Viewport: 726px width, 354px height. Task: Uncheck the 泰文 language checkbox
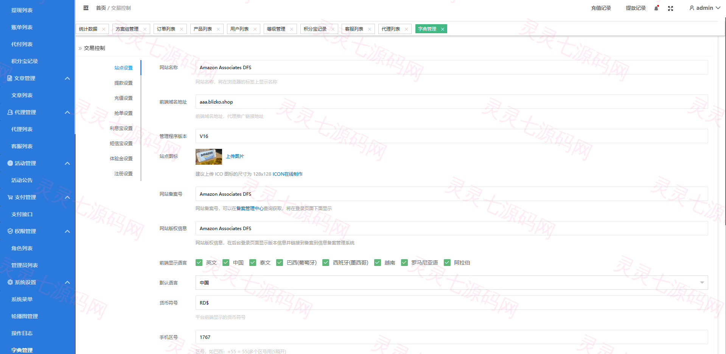(253, 263)
